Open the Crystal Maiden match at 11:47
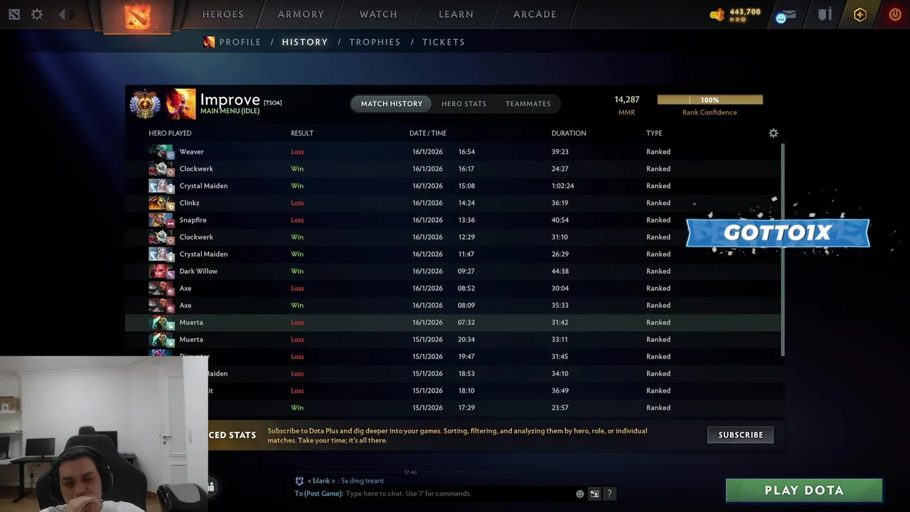 click(x=454, y=254)
